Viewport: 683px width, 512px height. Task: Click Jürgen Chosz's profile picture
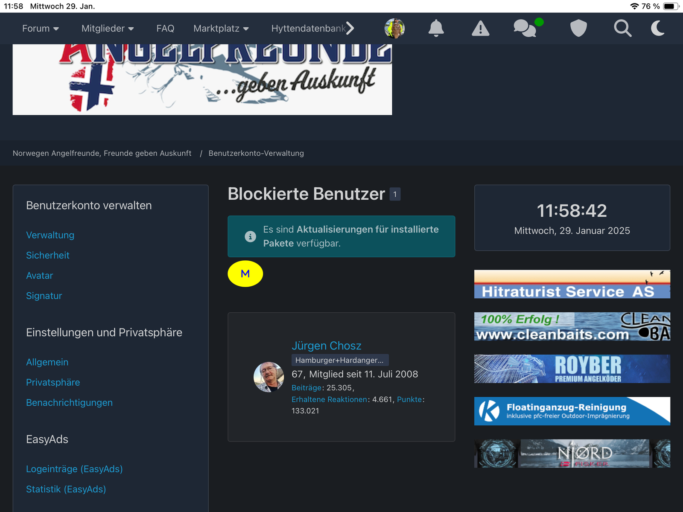(269, 377)
